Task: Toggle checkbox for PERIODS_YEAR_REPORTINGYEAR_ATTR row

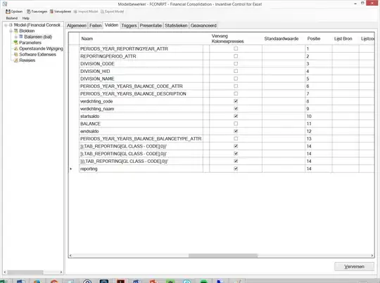Action: click(x=236, y=48)
